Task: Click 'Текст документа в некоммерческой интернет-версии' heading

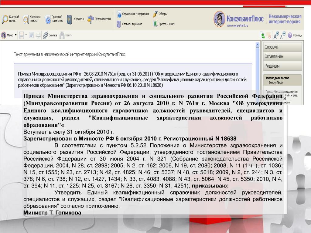Action: (70, 55)
